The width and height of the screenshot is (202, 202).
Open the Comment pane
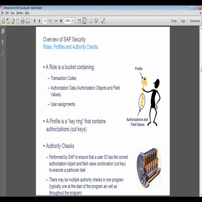195,21
